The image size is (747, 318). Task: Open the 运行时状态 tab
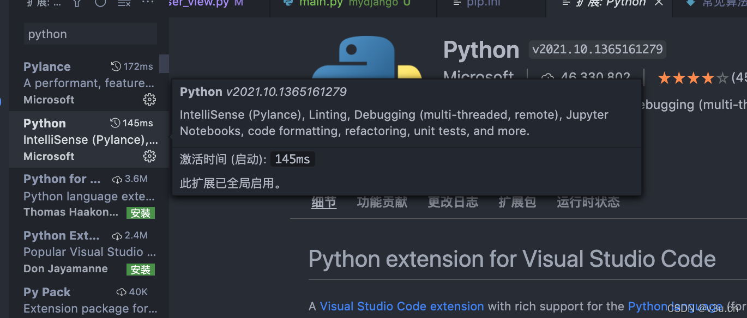(588, 203)
